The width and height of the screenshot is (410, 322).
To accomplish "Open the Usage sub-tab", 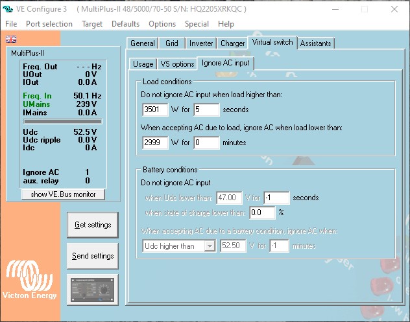I will point(143,64).
